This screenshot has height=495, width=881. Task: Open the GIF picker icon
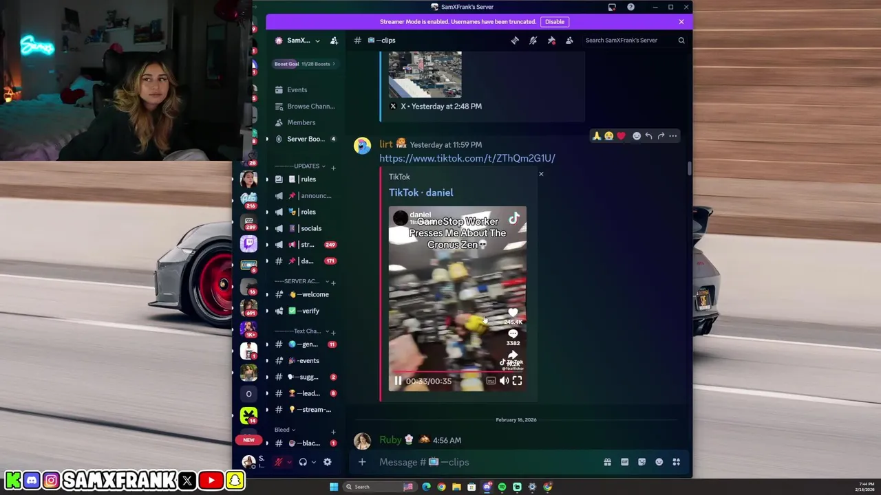pos(624,462)
